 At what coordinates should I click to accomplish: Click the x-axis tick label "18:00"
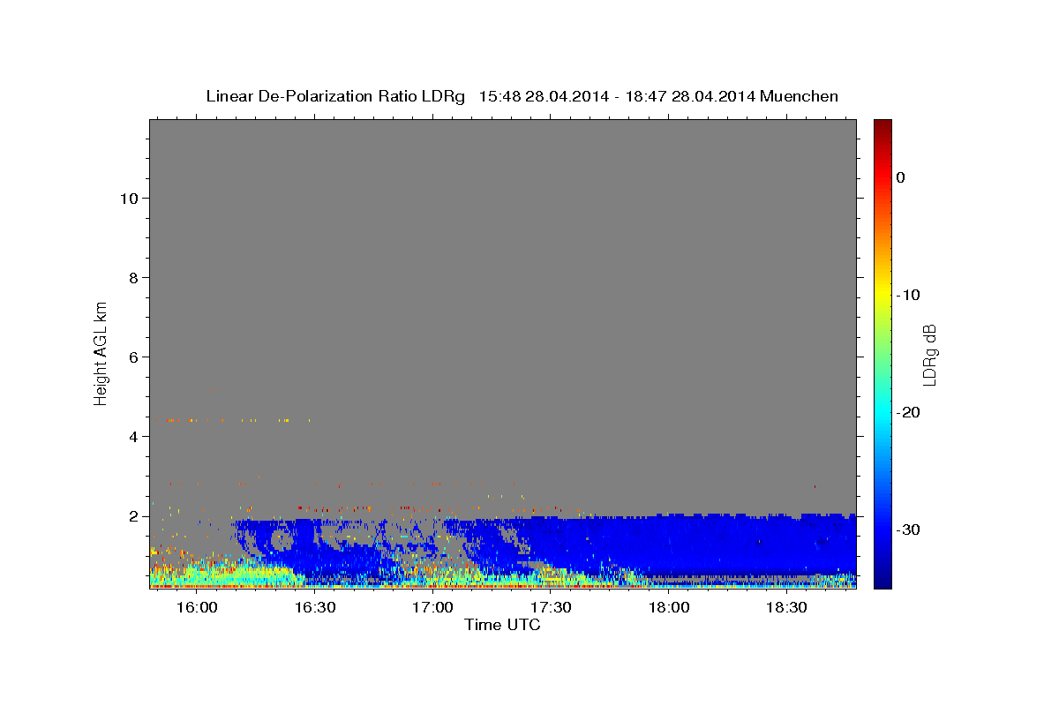tap(669, 608)
